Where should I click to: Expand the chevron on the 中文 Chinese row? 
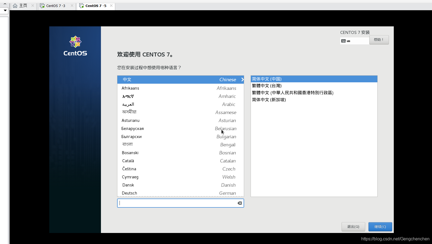[x=242, y=79]
